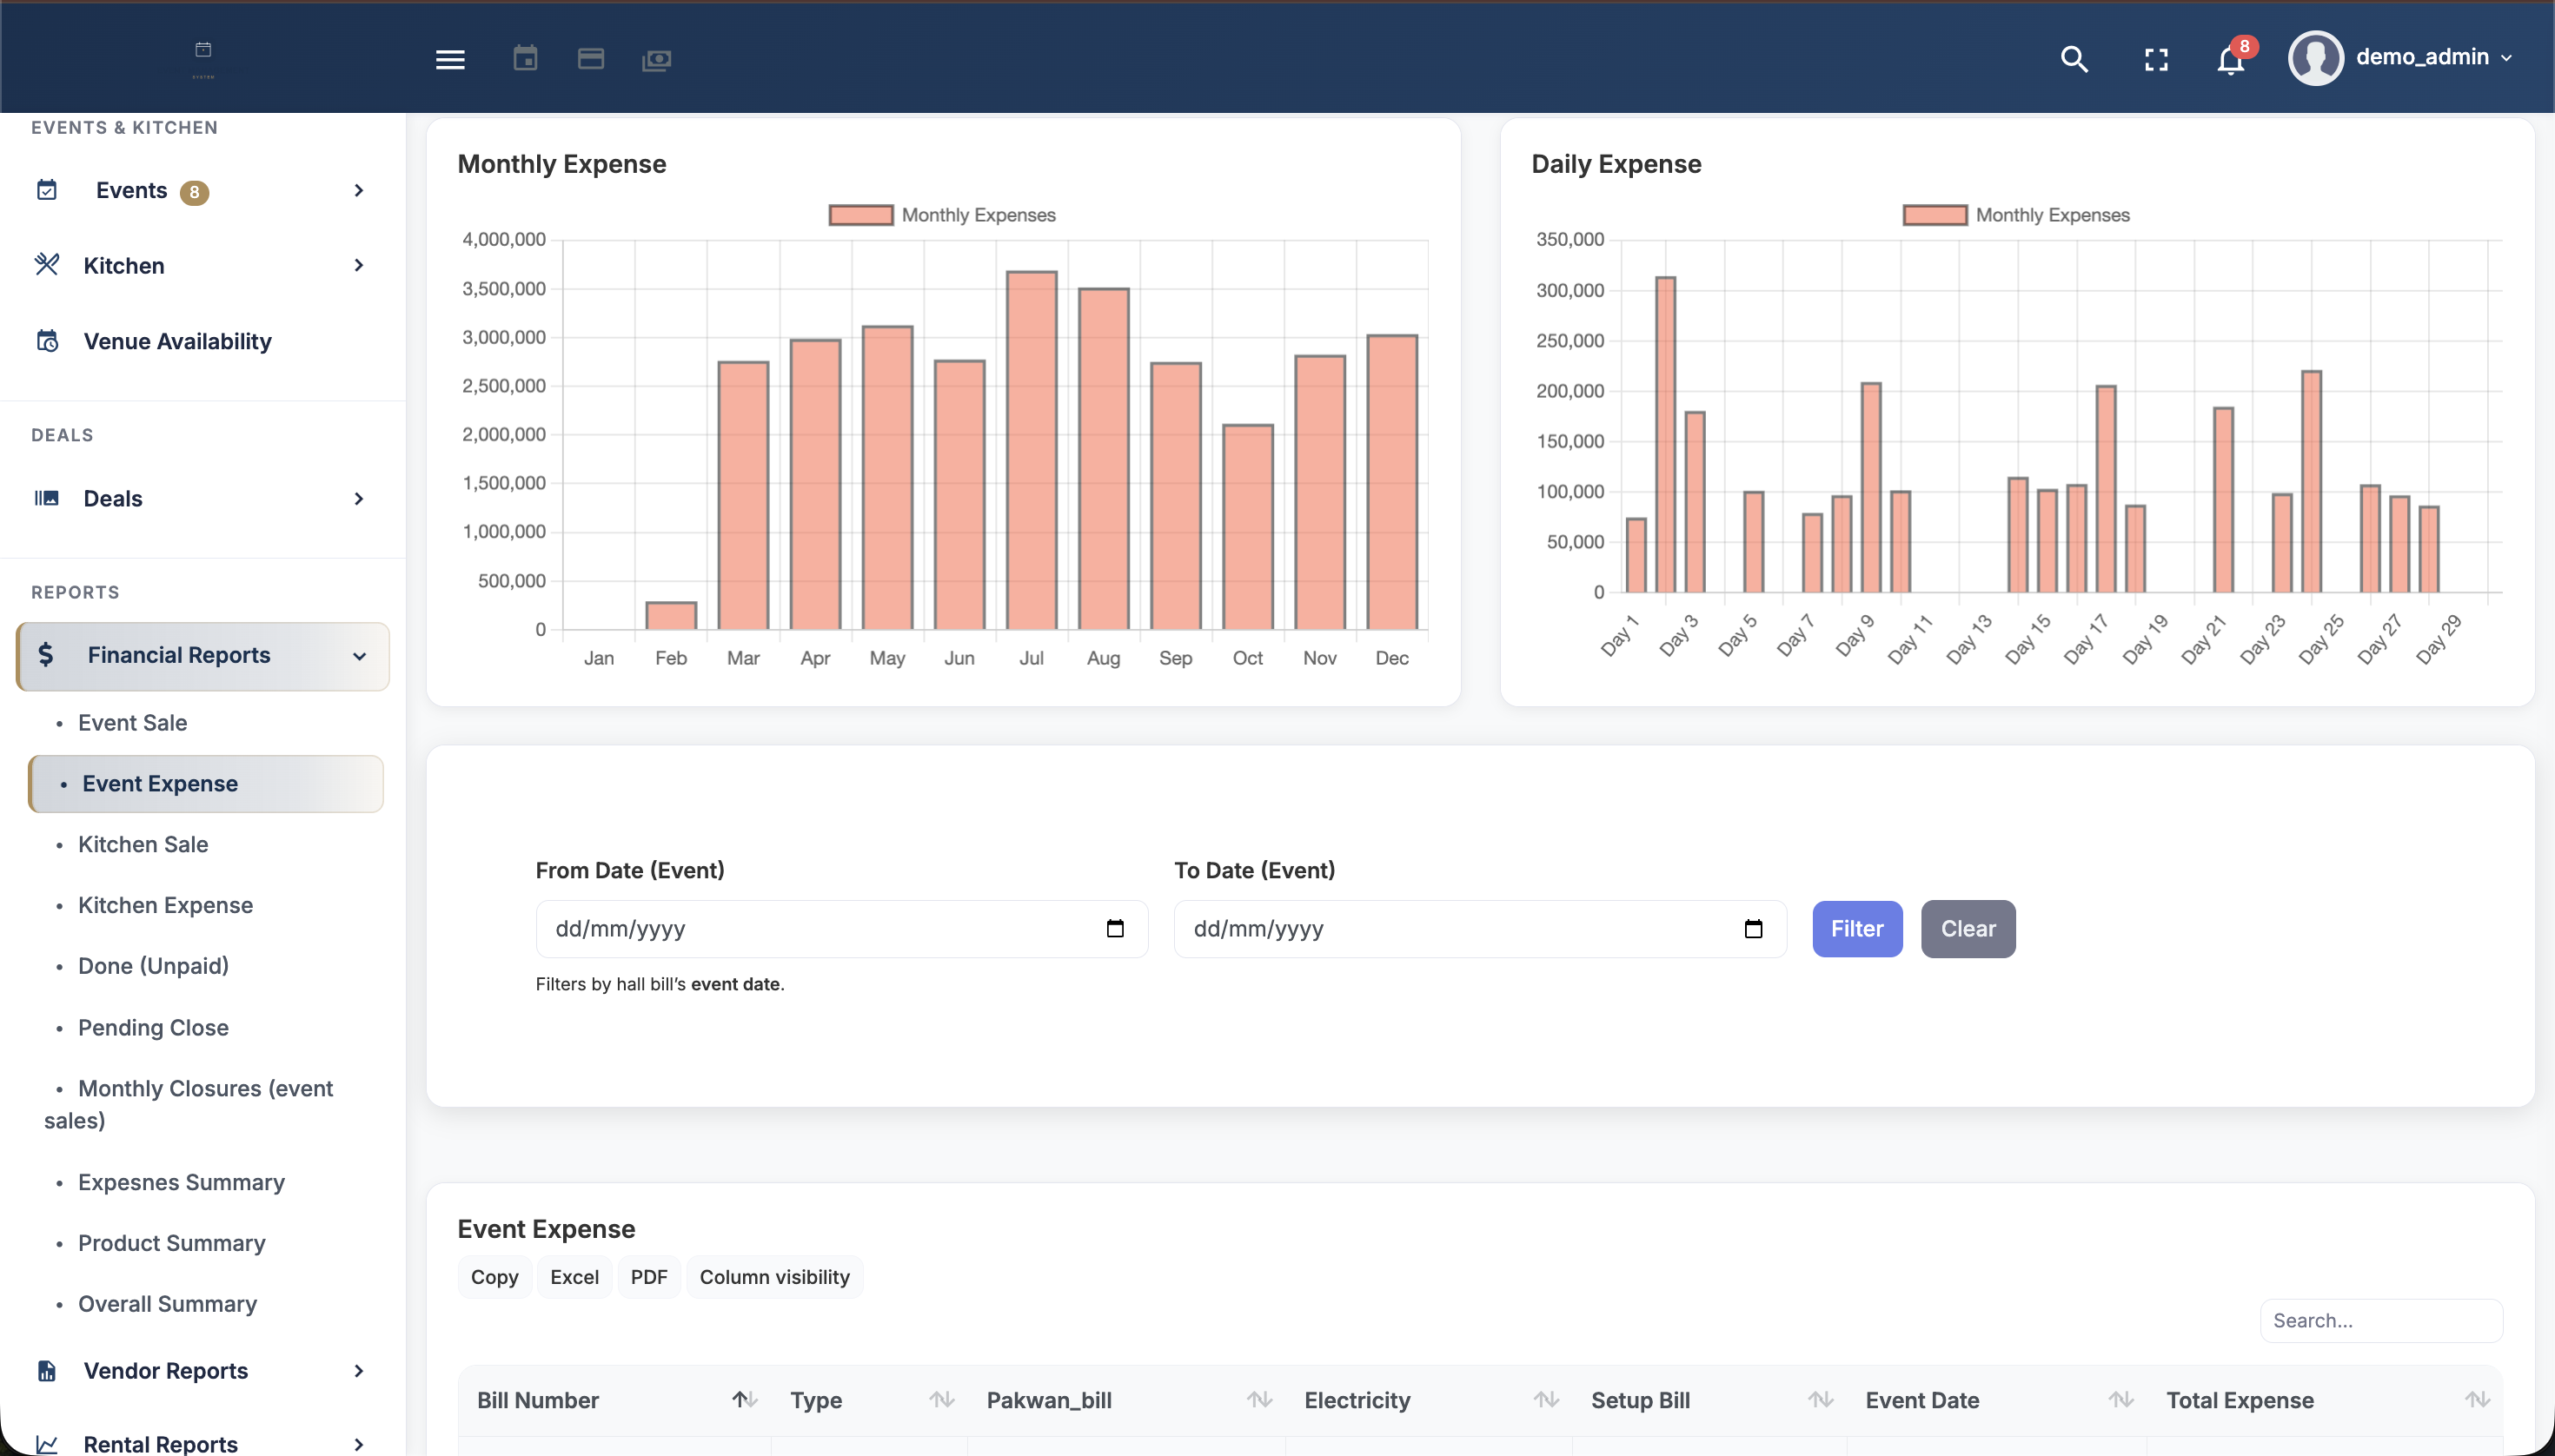Image resolution: width=2555 pixels, height=1456 pixels.
Task: Export table with PDF button
Action: [x=648, y=1276]
